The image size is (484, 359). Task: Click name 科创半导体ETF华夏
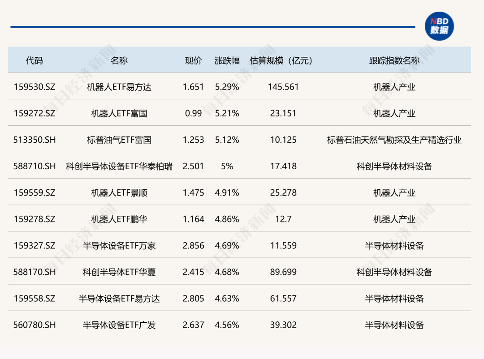point(119,272)
